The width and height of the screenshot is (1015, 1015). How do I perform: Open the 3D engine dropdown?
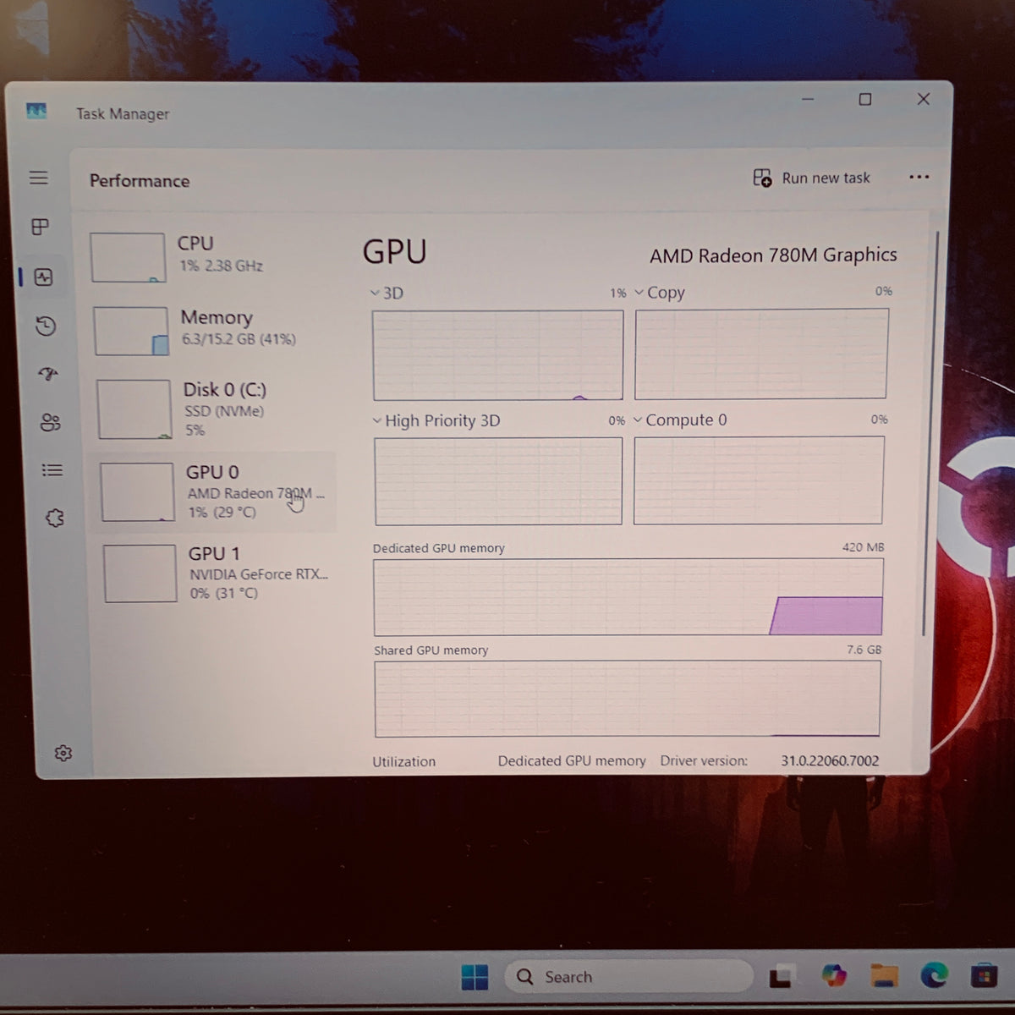[x=387, y=294]
